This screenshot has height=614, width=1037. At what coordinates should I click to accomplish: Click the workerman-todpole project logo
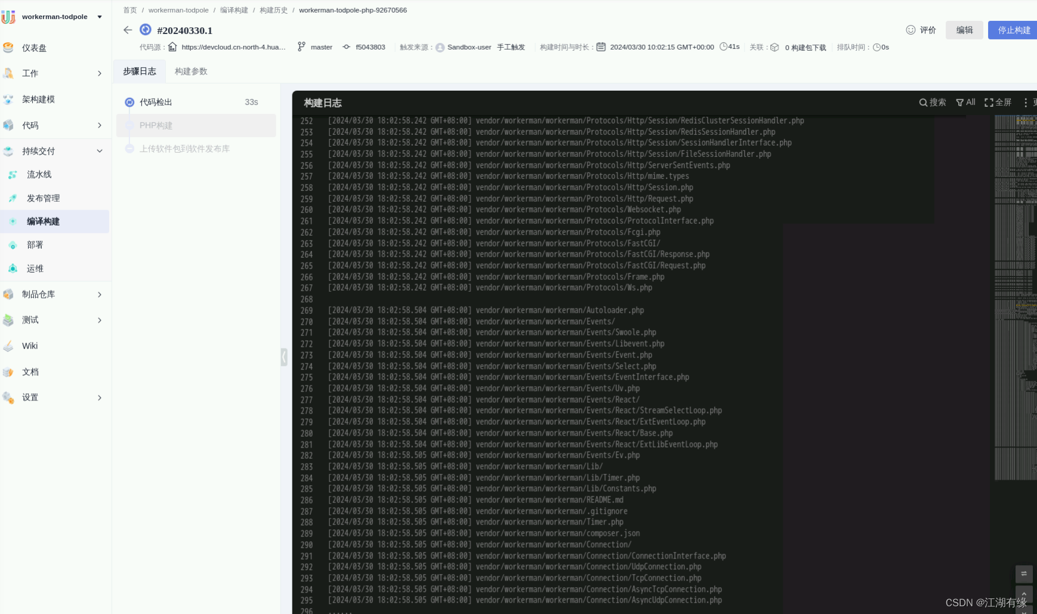tap(8, 17)
